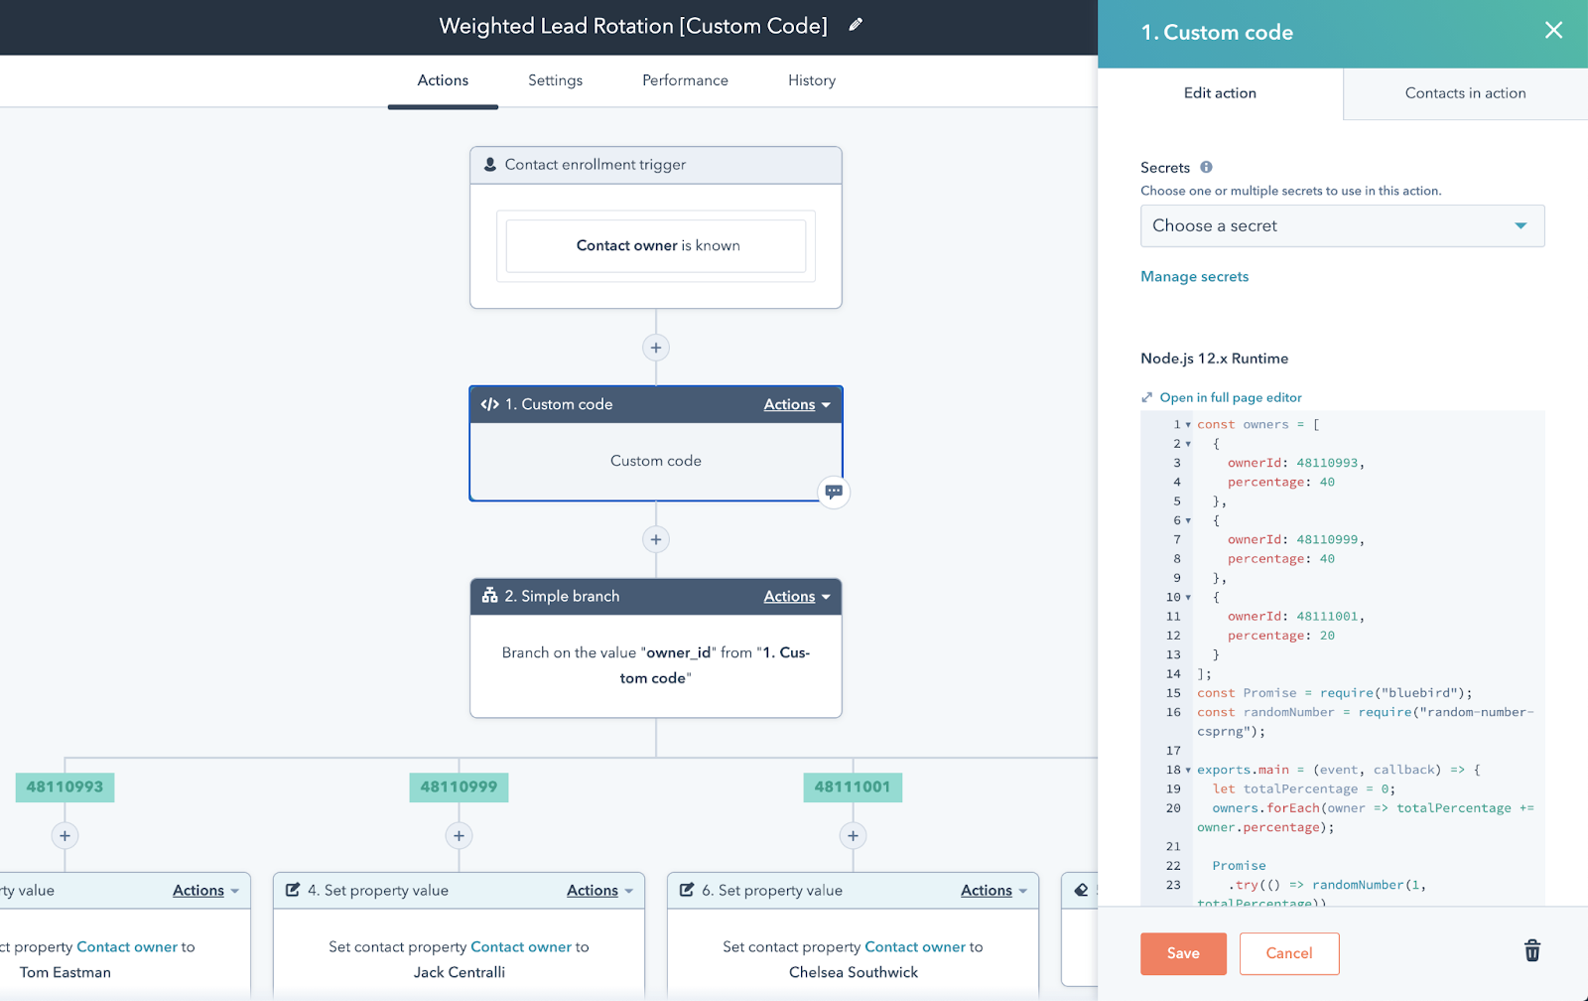This screenshot has width=1588, height=1001.
Task: Click the Secrets info icon
Action: pyautogui.click(x=1206, y=167)
